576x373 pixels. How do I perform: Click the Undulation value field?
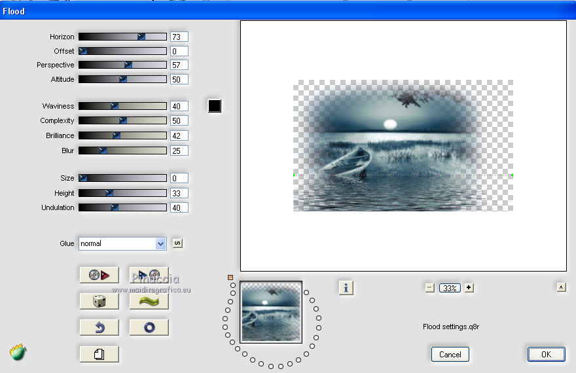(x=179, y=207)
